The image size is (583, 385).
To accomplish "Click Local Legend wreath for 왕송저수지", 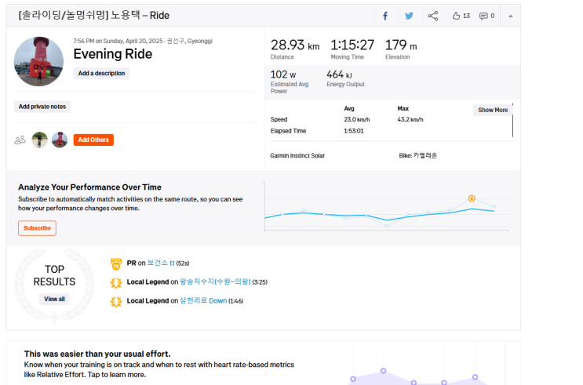I will (x=116, y=283).
